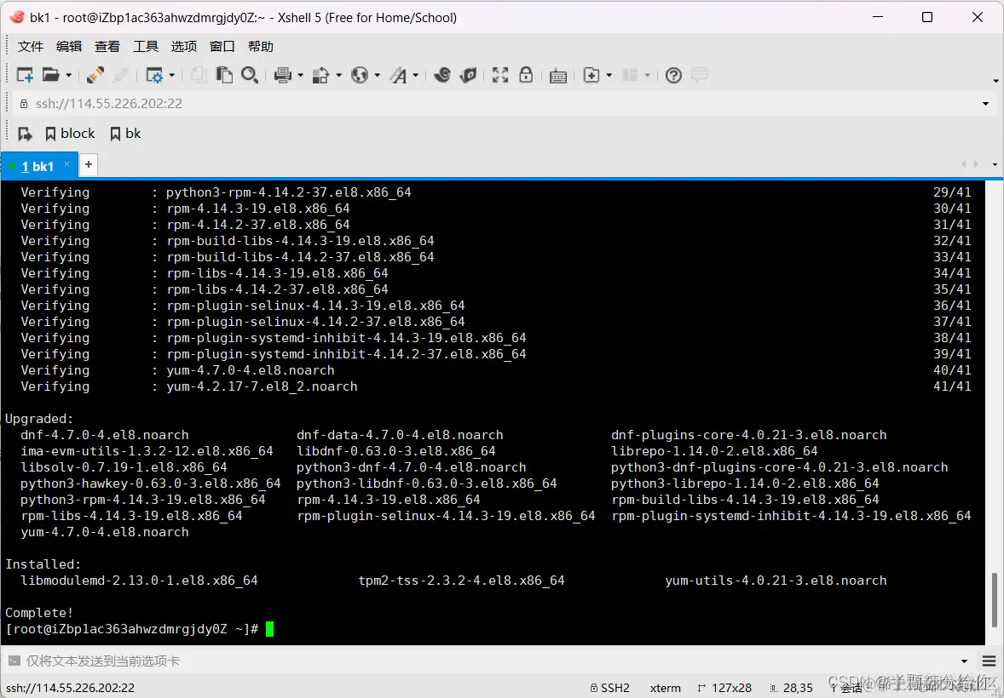Viewport: 1004px width, 698px height.
Task: Click the add-to-quick-bar arrow icon
Action: [25, 134]
